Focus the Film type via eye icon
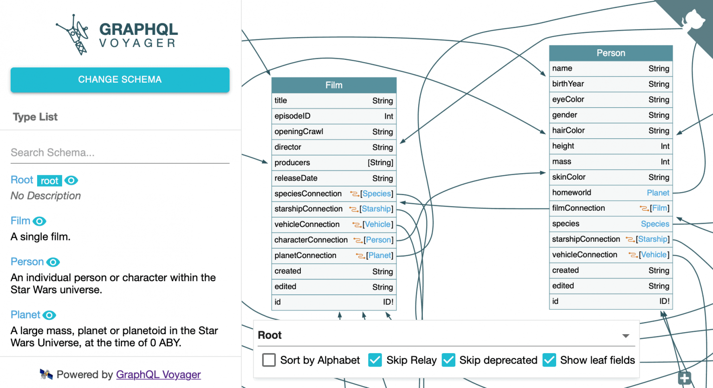This screenshot has width=713, height=388. 39,221
